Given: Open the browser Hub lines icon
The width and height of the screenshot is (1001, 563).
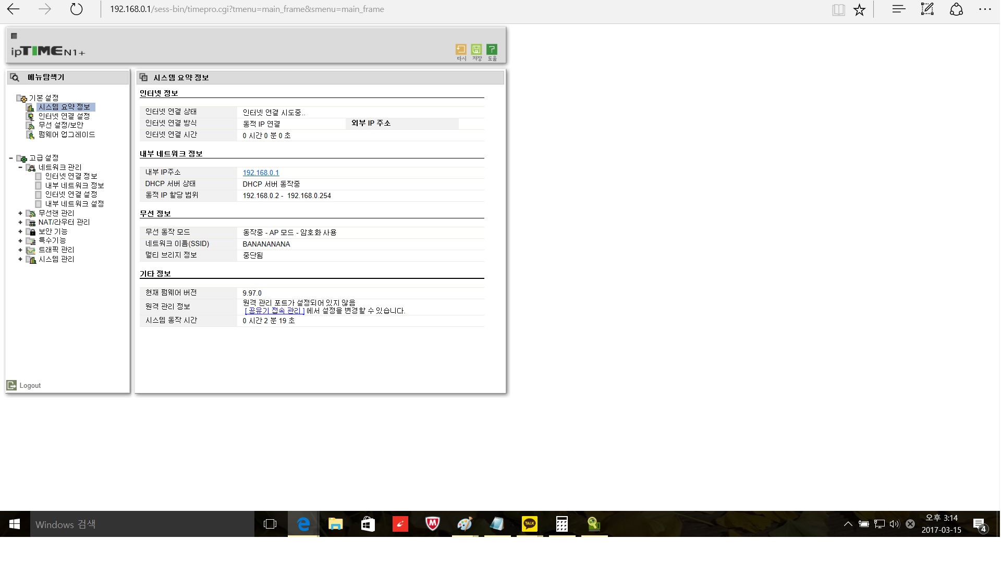Looking at the screenshot, I should tap(898, 9).
